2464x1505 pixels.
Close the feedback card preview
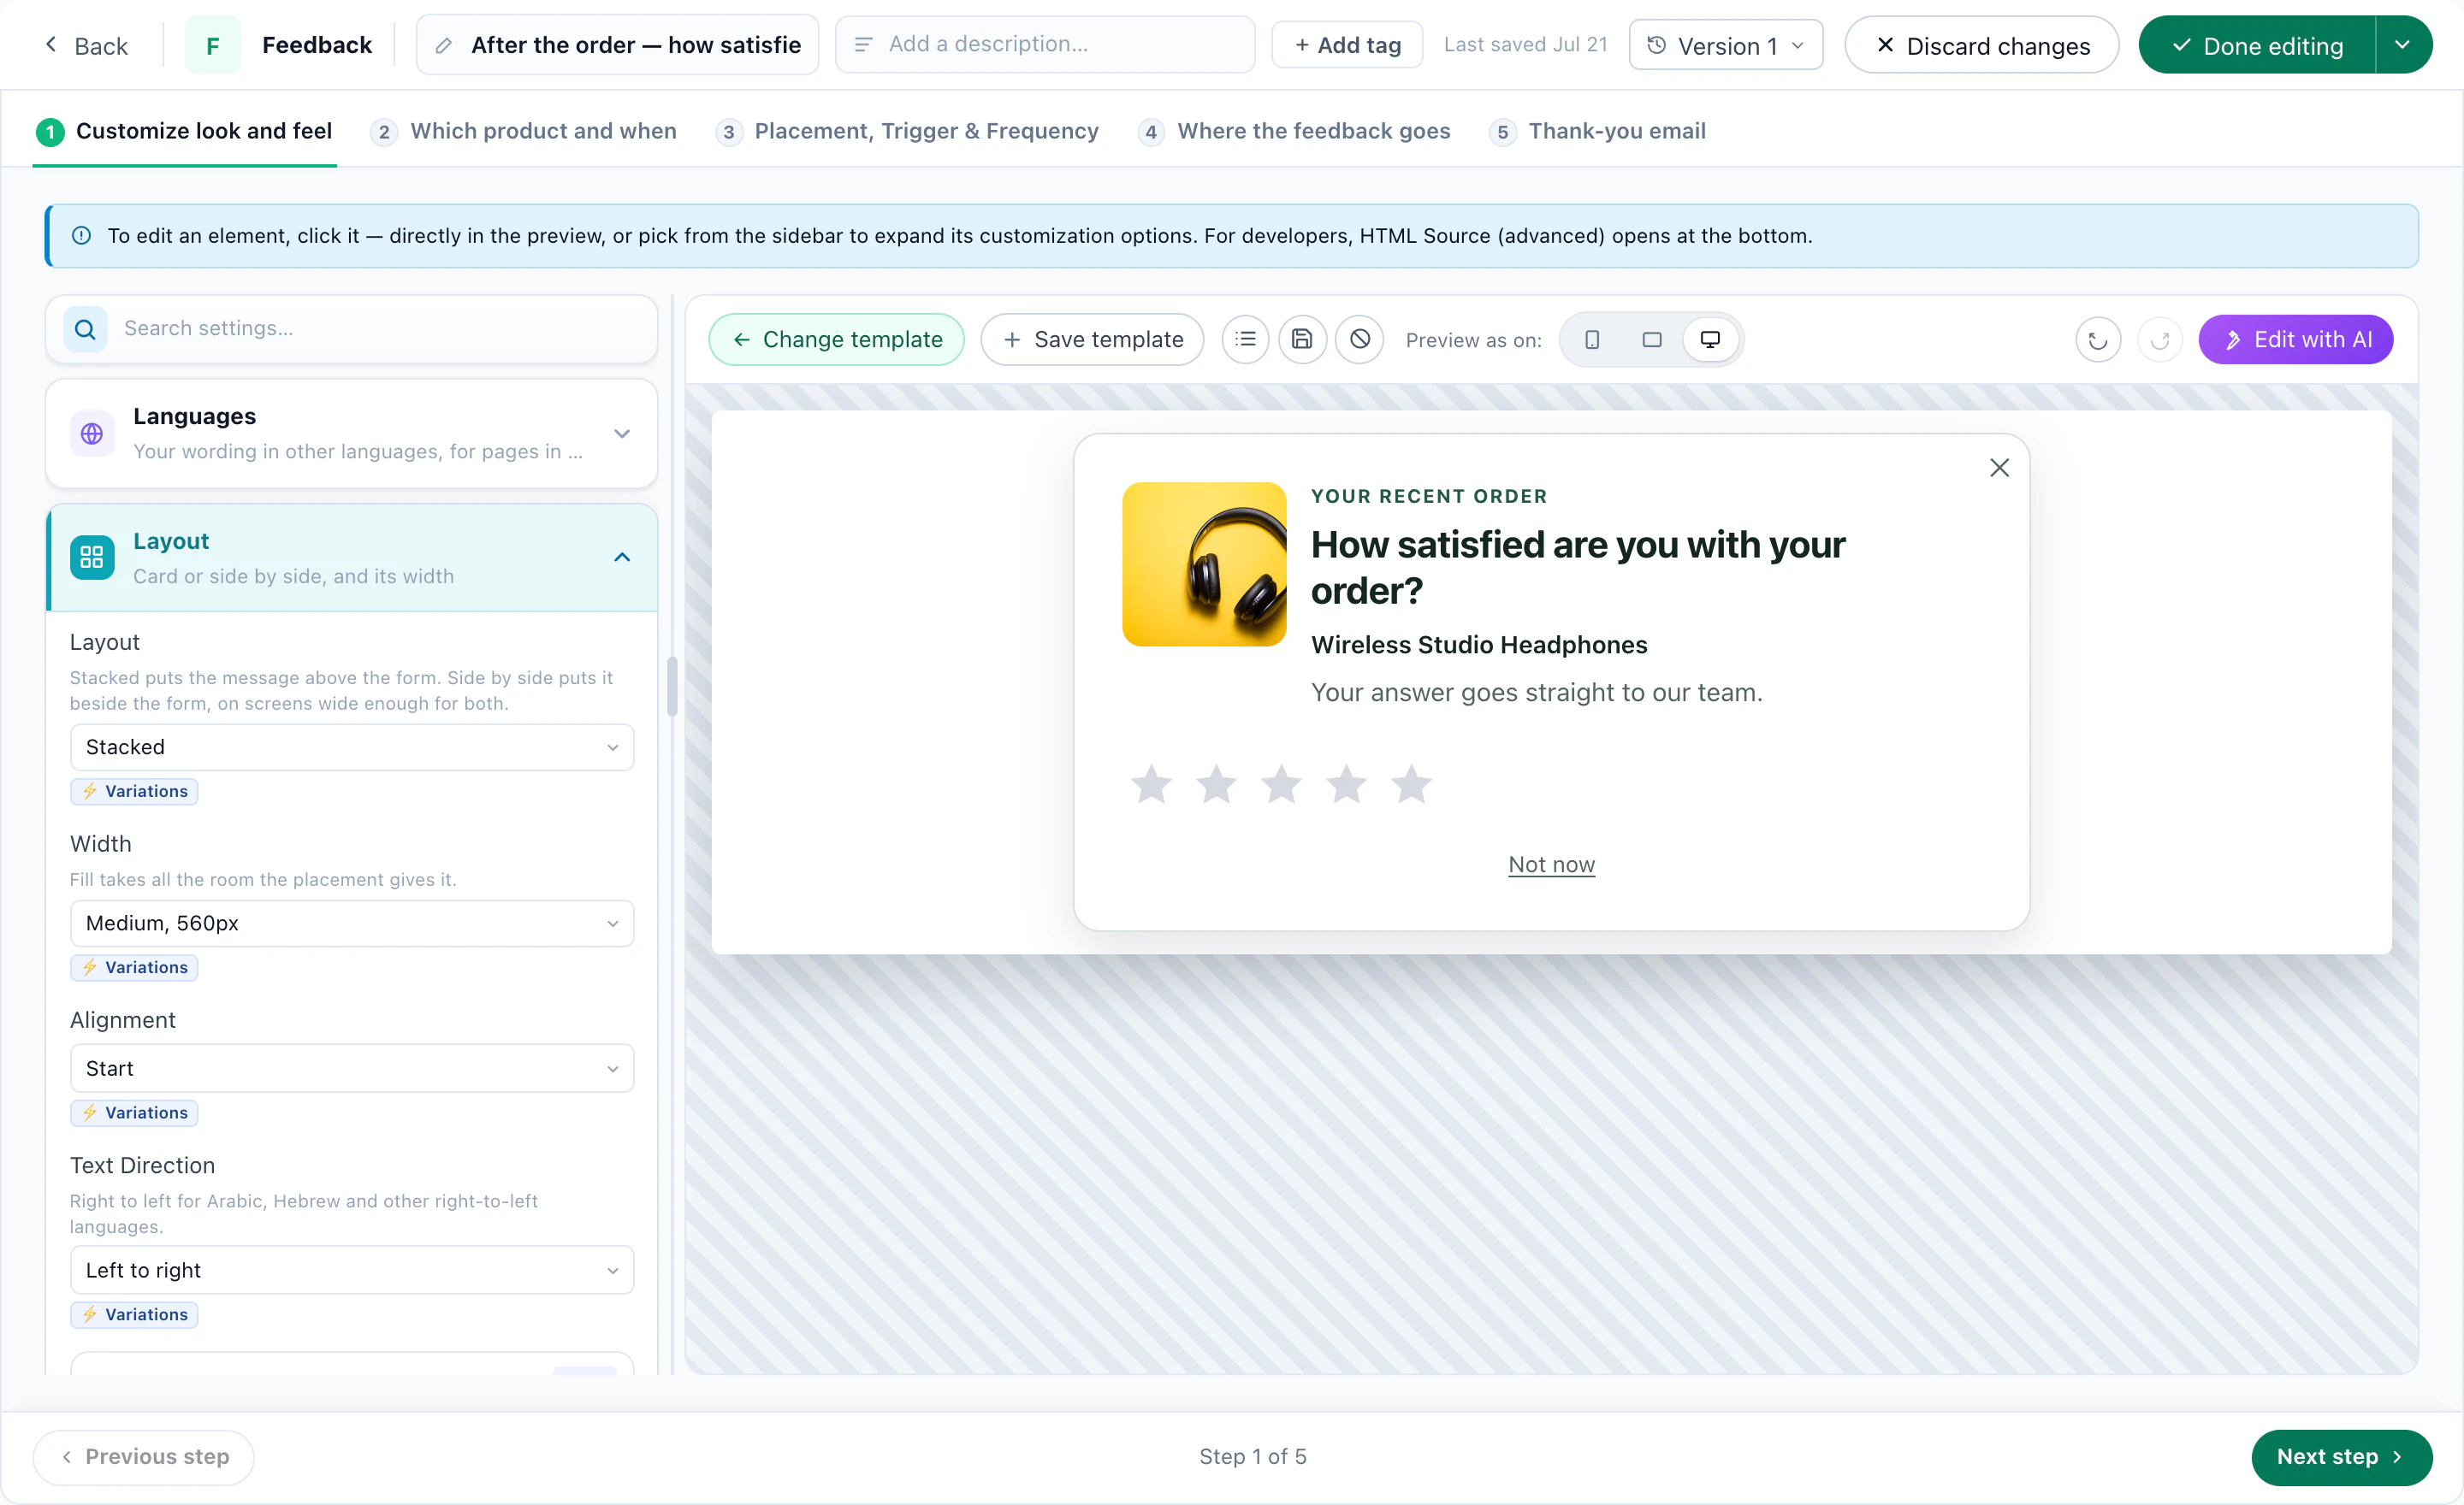pos(1999,468)
